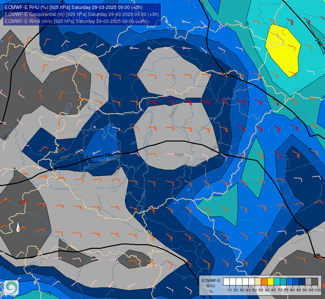Click the Heves county label on the map
The width and height of the screenshot is (325, 299).
tap(174, 112)
